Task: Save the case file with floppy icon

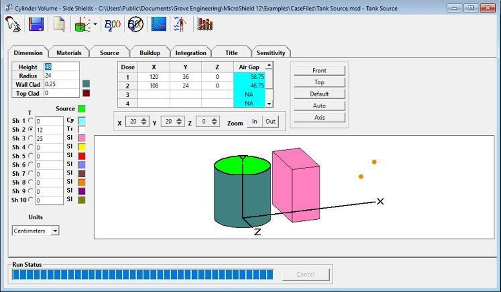Action: [x=36, y=24]
